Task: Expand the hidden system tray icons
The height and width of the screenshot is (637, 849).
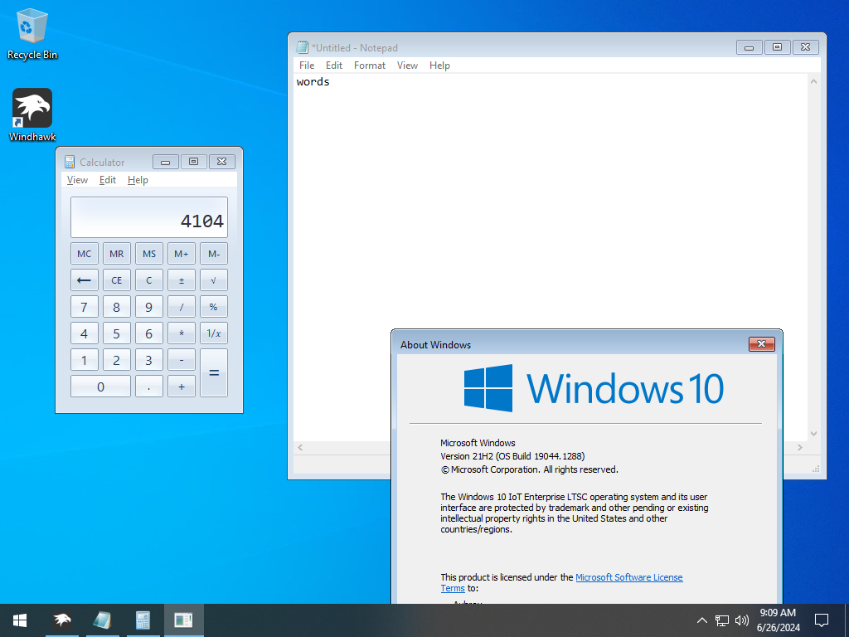Action: coord(701,620)
